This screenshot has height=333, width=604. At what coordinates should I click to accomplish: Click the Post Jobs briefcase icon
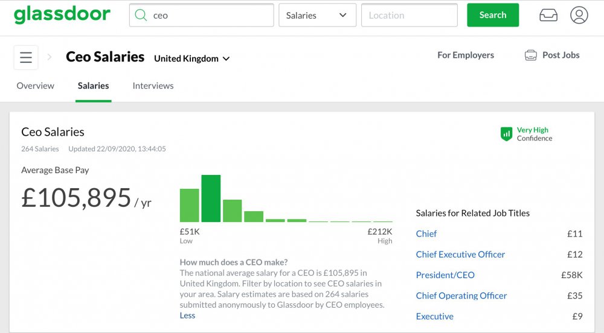tap(531, 55)
